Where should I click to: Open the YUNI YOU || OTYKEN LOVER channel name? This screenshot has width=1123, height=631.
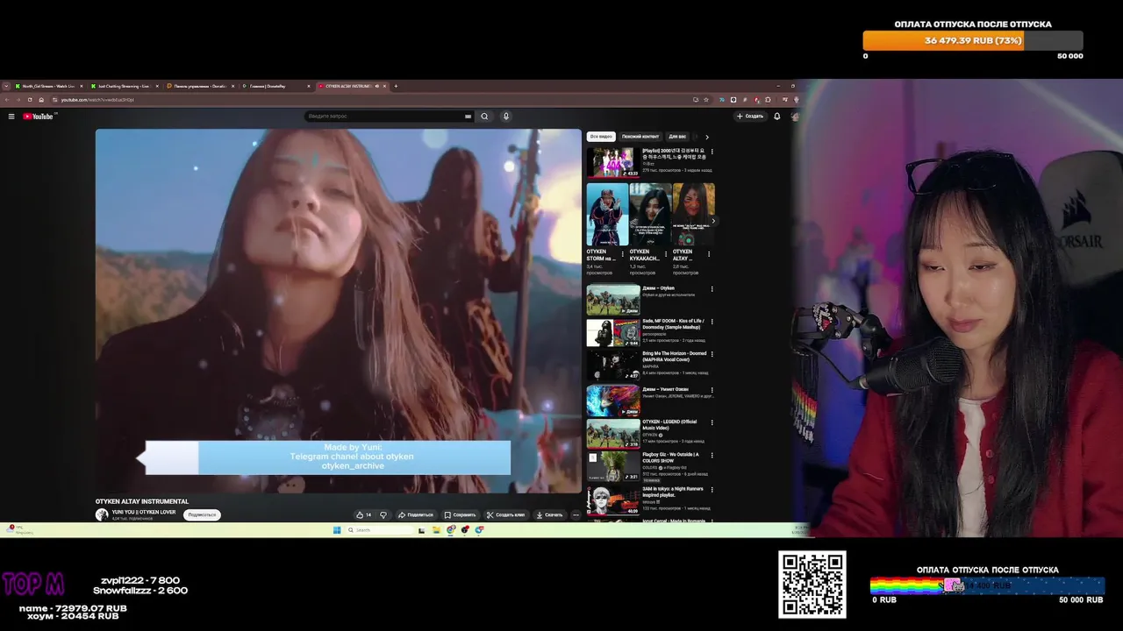coord(144,512)
